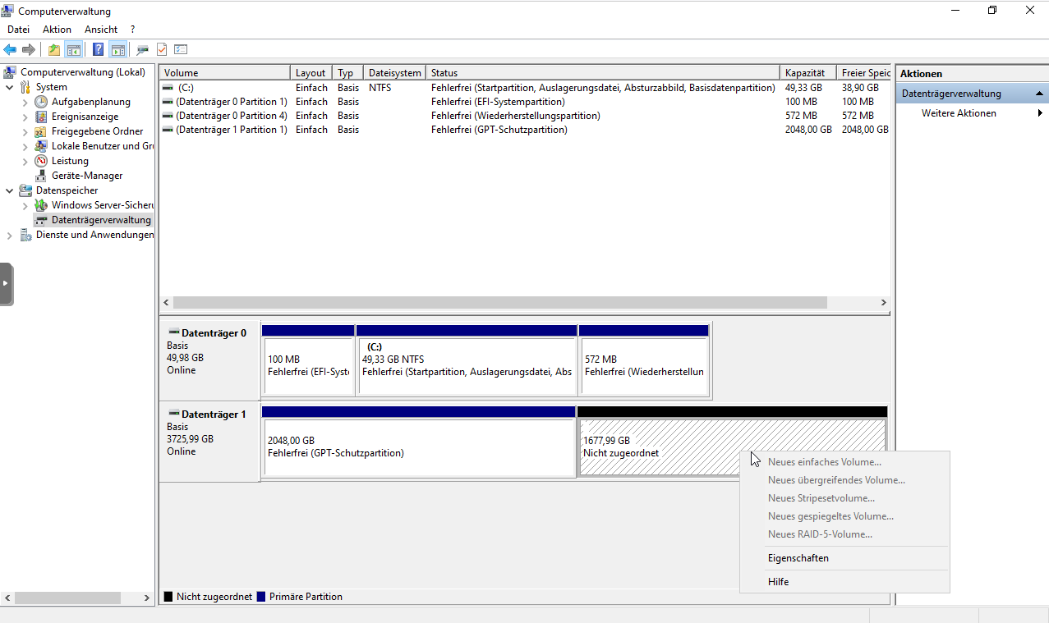Image resolution: width=1049 pixels, height=623 pixels.
Task: Toggle the show/hide console tree toolbar icon
Action: (x=73, y=49)
